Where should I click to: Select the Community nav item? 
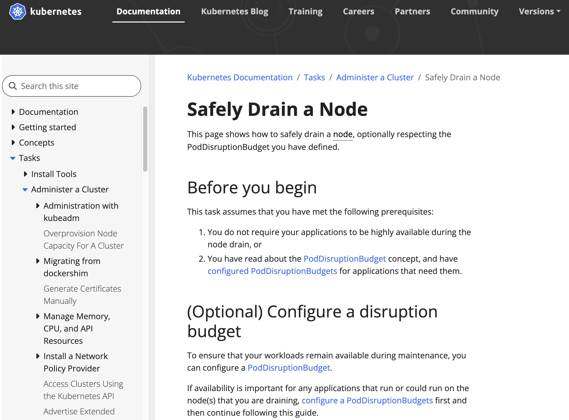[474, 12]
